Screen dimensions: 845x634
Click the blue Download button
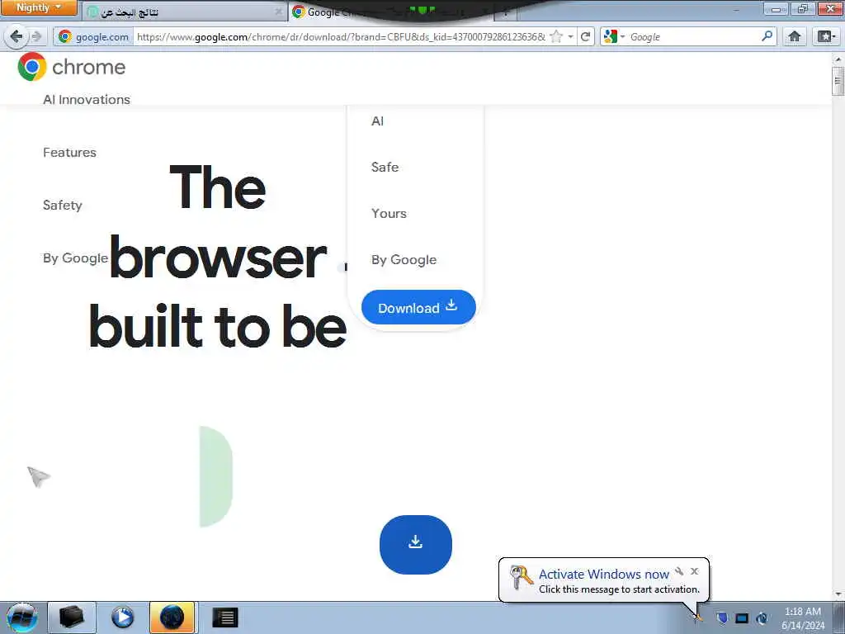point(418,307)
